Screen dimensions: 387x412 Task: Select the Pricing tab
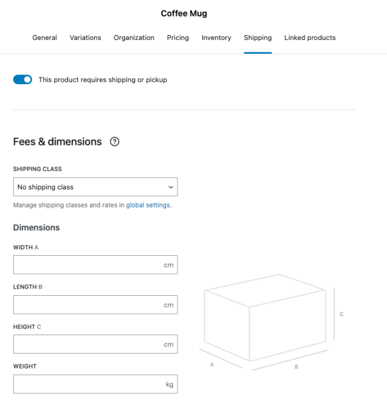tap(177, 38)
